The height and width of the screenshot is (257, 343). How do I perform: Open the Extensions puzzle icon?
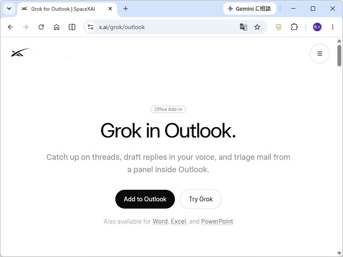294,27
